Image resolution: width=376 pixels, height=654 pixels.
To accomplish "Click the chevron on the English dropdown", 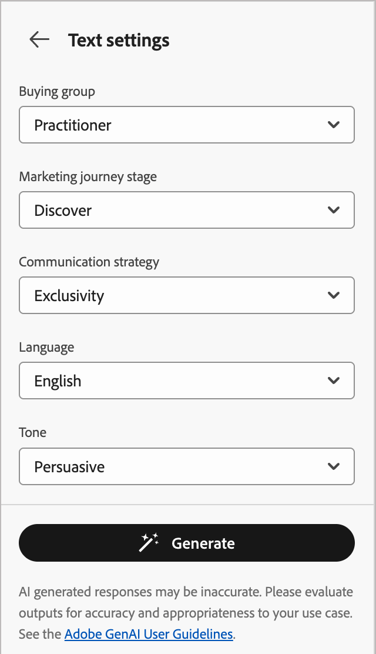I will (334, 381).
